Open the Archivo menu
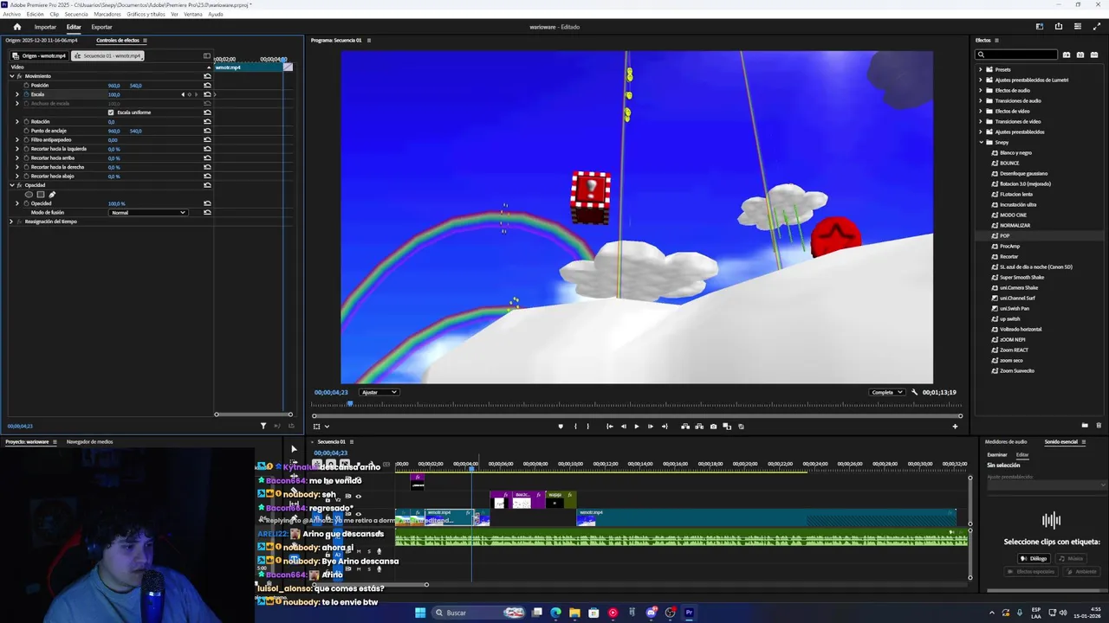Viewport: 1109px width, 623px height. click(11, 14)
